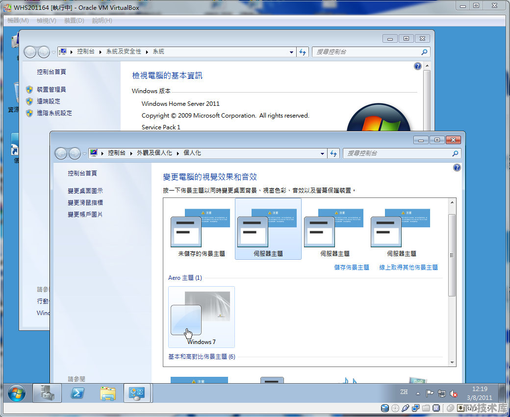Expand arrow after 外觀及個人化 breadcrumb
This screenshot has width=510, height=417.
coord(178,153)
